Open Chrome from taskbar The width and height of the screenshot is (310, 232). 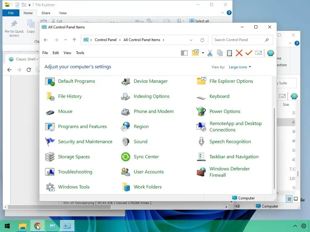(x=37, y=226)
